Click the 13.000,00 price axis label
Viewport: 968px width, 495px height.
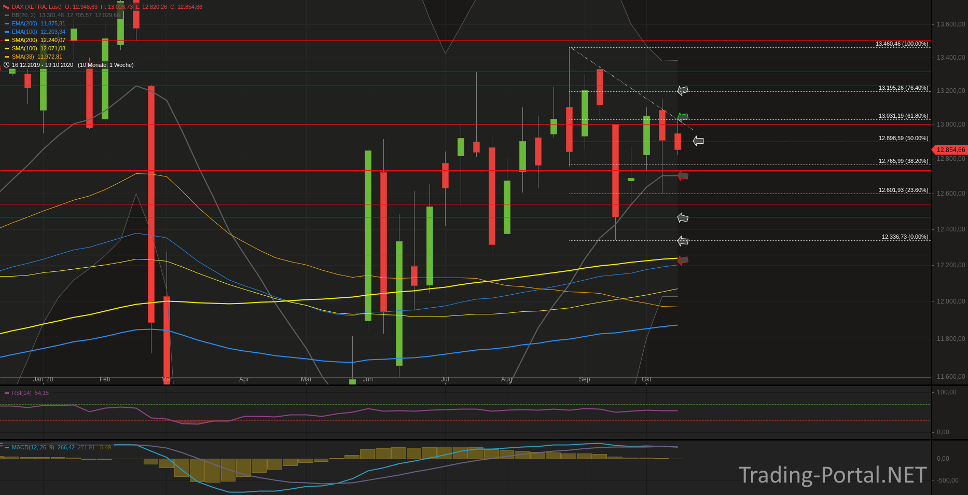951,125
